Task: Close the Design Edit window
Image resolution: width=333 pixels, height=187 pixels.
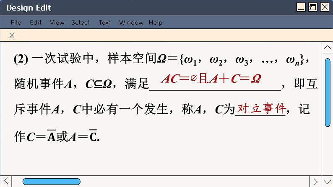Action: (325, 7)
